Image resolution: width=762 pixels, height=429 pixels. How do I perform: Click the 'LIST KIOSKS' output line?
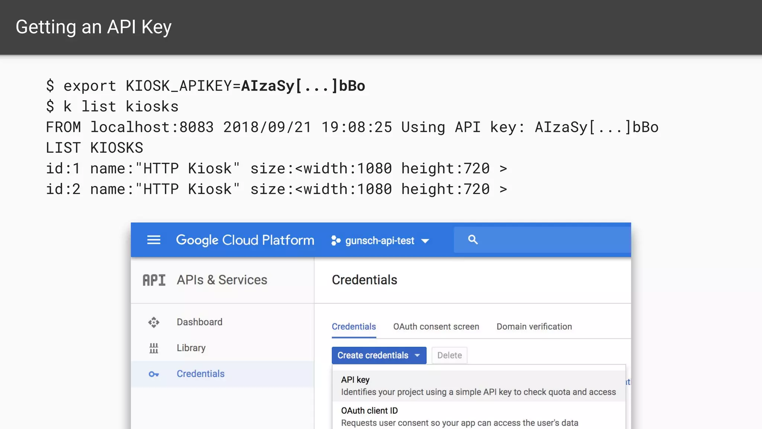[95, 148]
